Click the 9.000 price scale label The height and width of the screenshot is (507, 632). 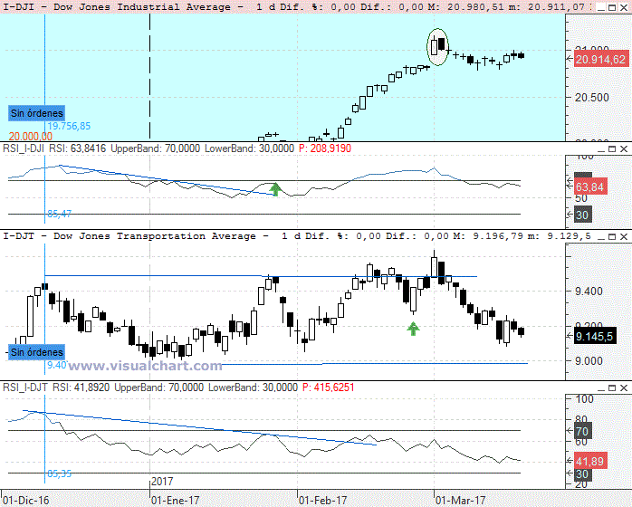click(589, 361)
